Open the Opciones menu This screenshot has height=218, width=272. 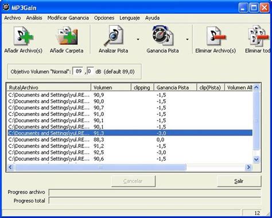[x=104, y=18]
